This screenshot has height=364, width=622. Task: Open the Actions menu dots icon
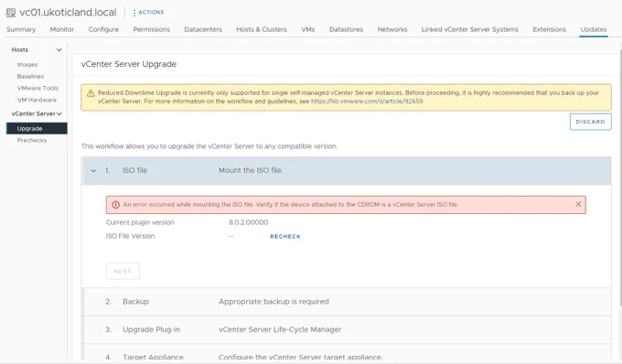pyautogui.click(x=134, y=13)
